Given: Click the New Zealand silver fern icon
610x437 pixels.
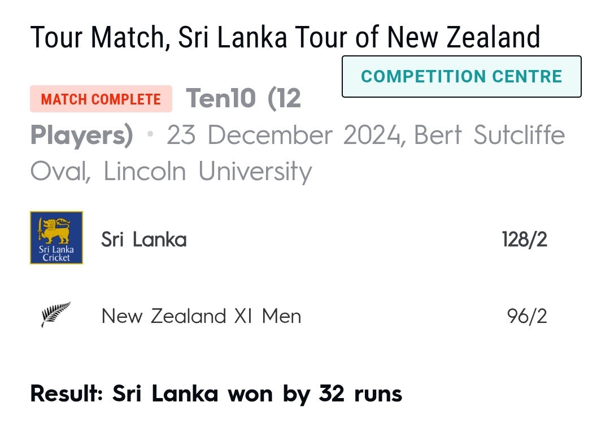Looking at the screenshot, I should (x=56, y=314).
